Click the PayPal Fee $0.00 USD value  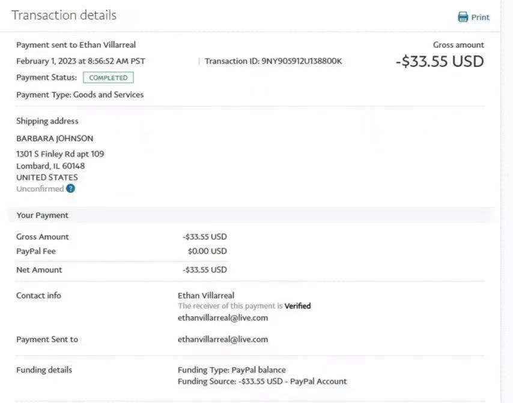(x=207, y=251)
